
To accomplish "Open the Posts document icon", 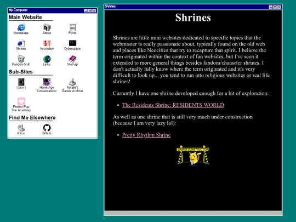I will (x=72, y=29).
